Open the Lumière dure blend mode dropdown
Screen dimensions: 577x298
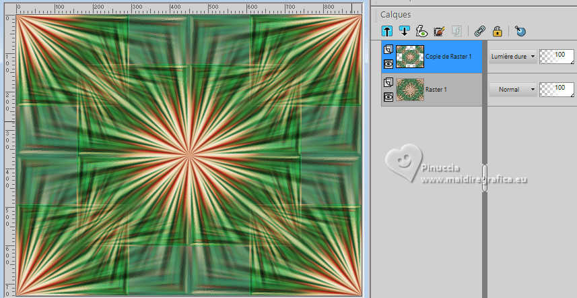pyautogui.click(x=512, y=57)
